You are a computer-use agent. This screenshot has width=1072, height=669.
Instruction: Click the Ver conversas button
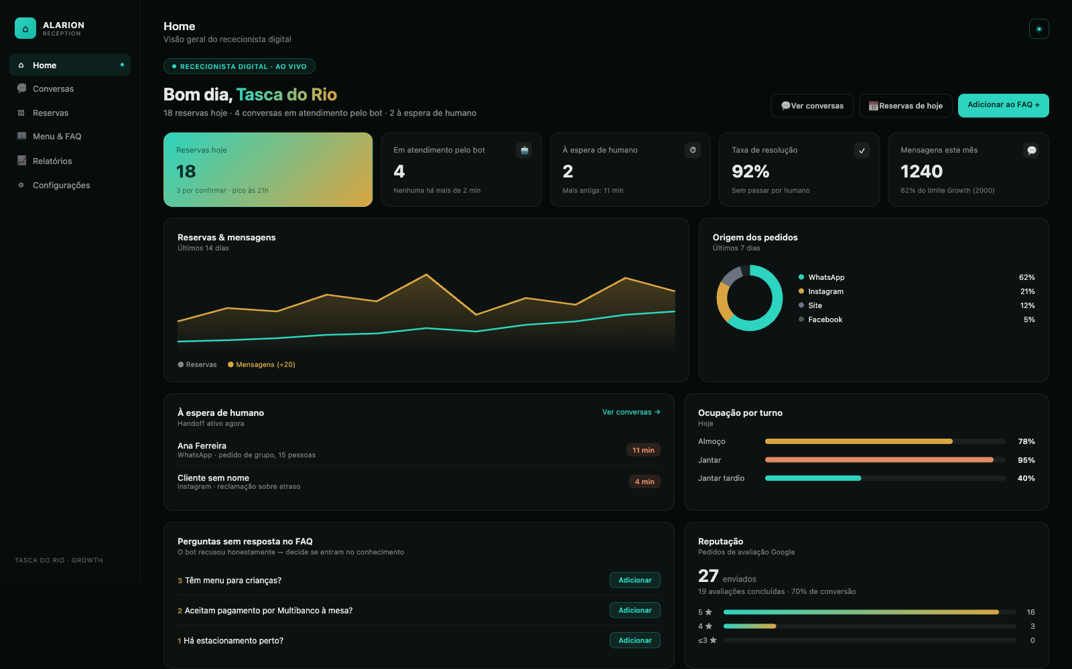tap(812, 106)
